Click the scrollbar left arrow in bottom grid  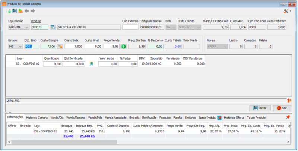point(9,142)
